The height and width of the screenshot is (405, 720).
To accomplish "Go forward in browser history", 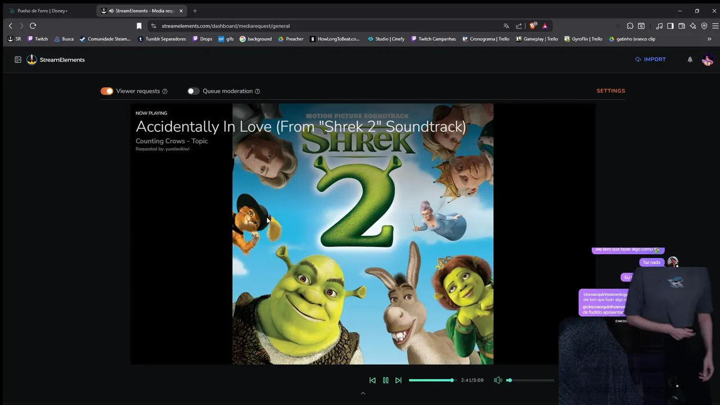I will (21, 26).
